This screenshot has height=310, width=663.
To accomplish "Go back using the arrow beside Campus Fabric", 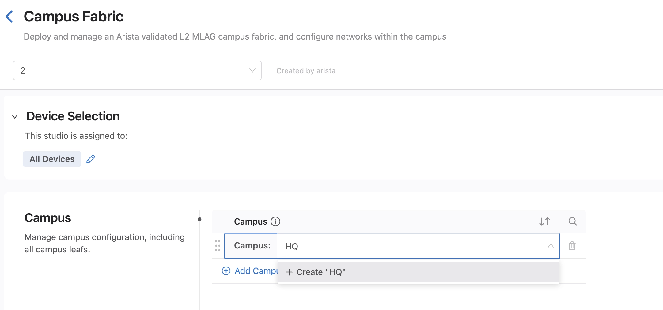I will [9, 17].
